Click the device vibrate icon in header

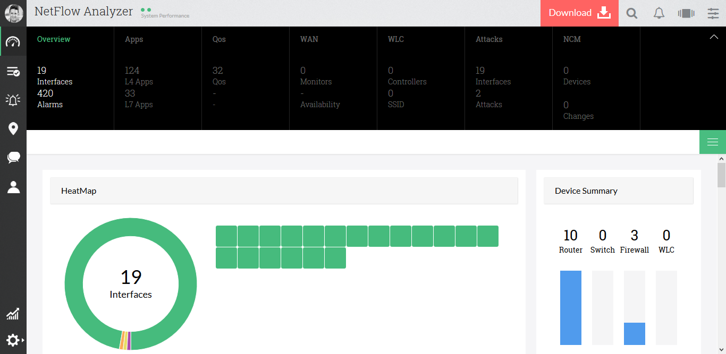click(686, 13)
